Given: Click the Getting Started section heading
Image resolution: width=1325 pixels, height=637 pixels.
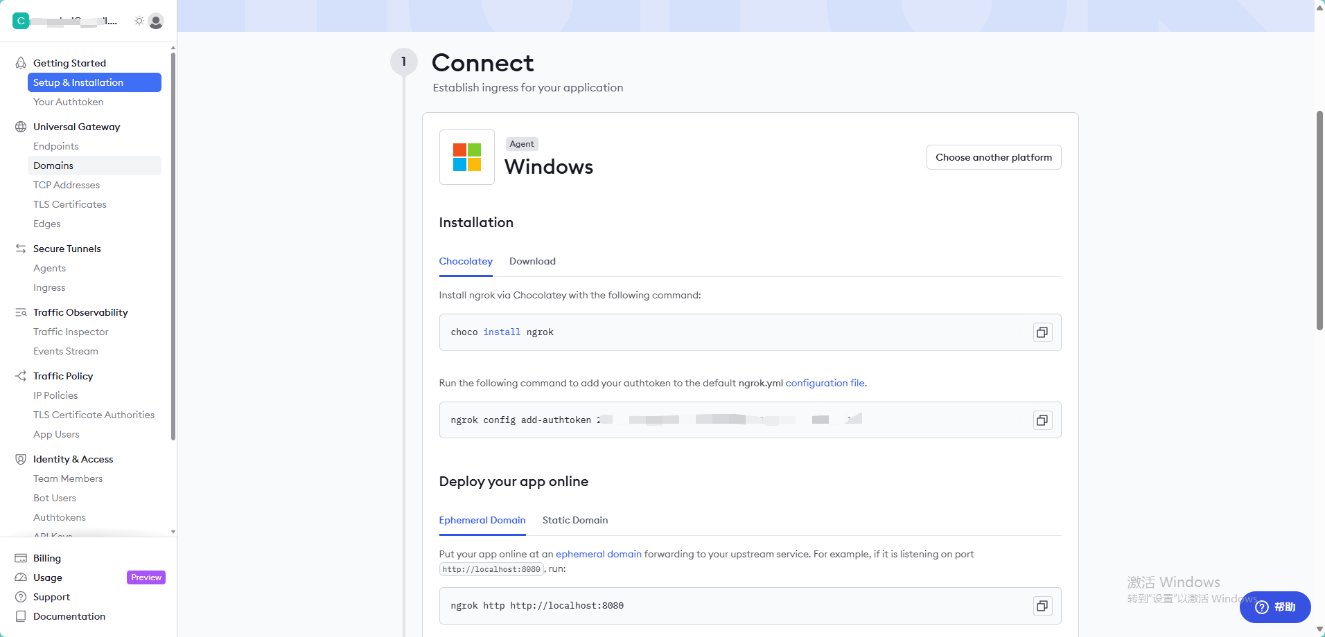Looking at the screenshot, I should (69, 63).
